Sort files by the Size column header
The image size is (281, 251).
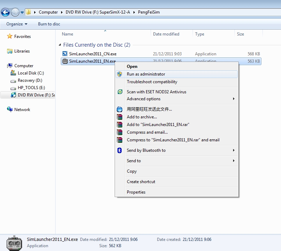click(240, 34)
